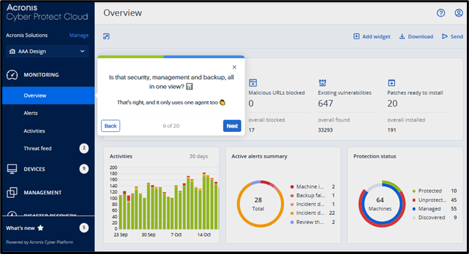
Task: Click the Send link text
Action: tap(457, 36)
